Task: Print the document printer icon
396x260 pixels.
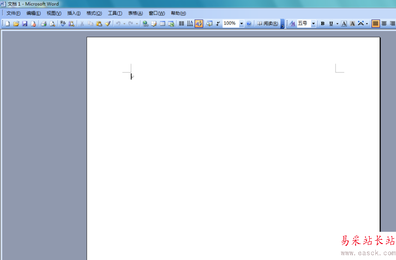Action: tap(44, 24)
